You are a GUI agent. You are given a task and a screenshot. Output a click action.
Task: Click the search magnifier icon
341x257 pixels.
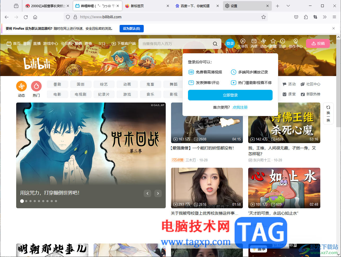coord(215,43)
